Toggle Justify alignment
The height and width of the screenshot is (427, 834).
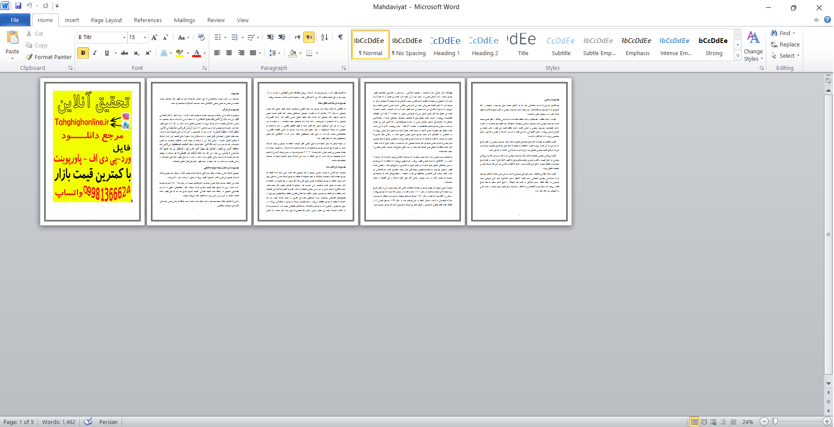(253, 53)
